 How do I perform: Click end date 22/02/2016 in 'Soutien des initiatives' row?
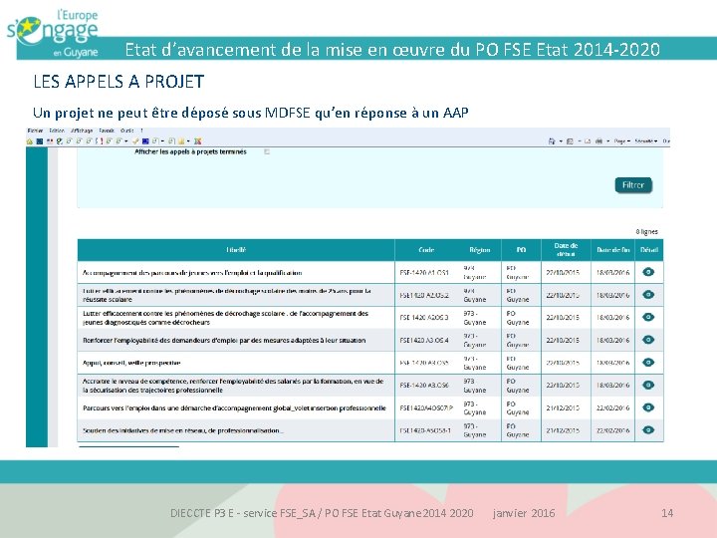[612, 430]
